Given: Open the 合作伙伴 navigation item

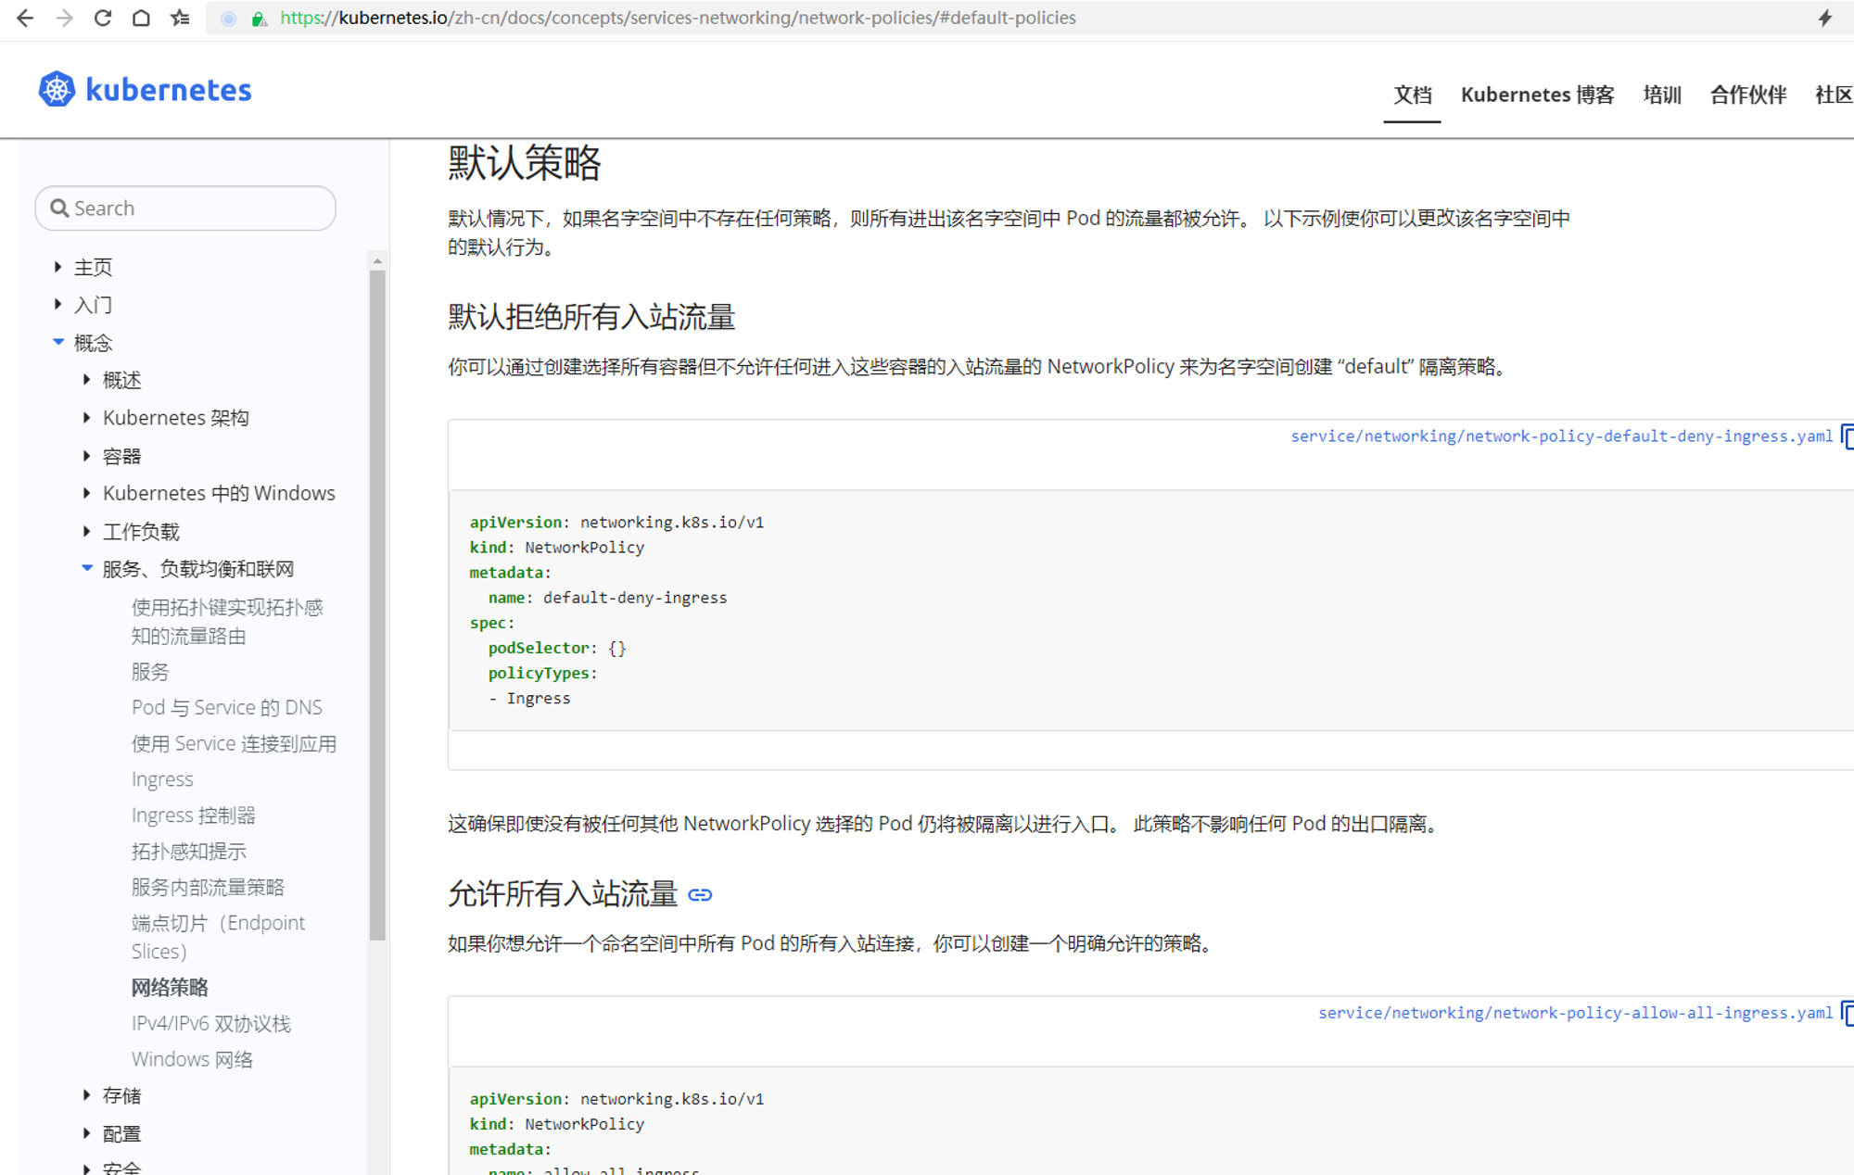Looking at the screenshot, I should coord(1748,95).
